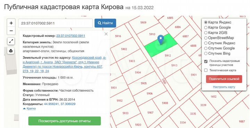This screenshot has height=128, width=250.
Task: Select Карта Яндекс radio option
Action: [206, 22]
